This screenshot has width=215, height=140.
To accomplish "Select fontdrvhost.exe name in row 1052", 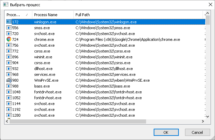I will (x=48, y=98).
